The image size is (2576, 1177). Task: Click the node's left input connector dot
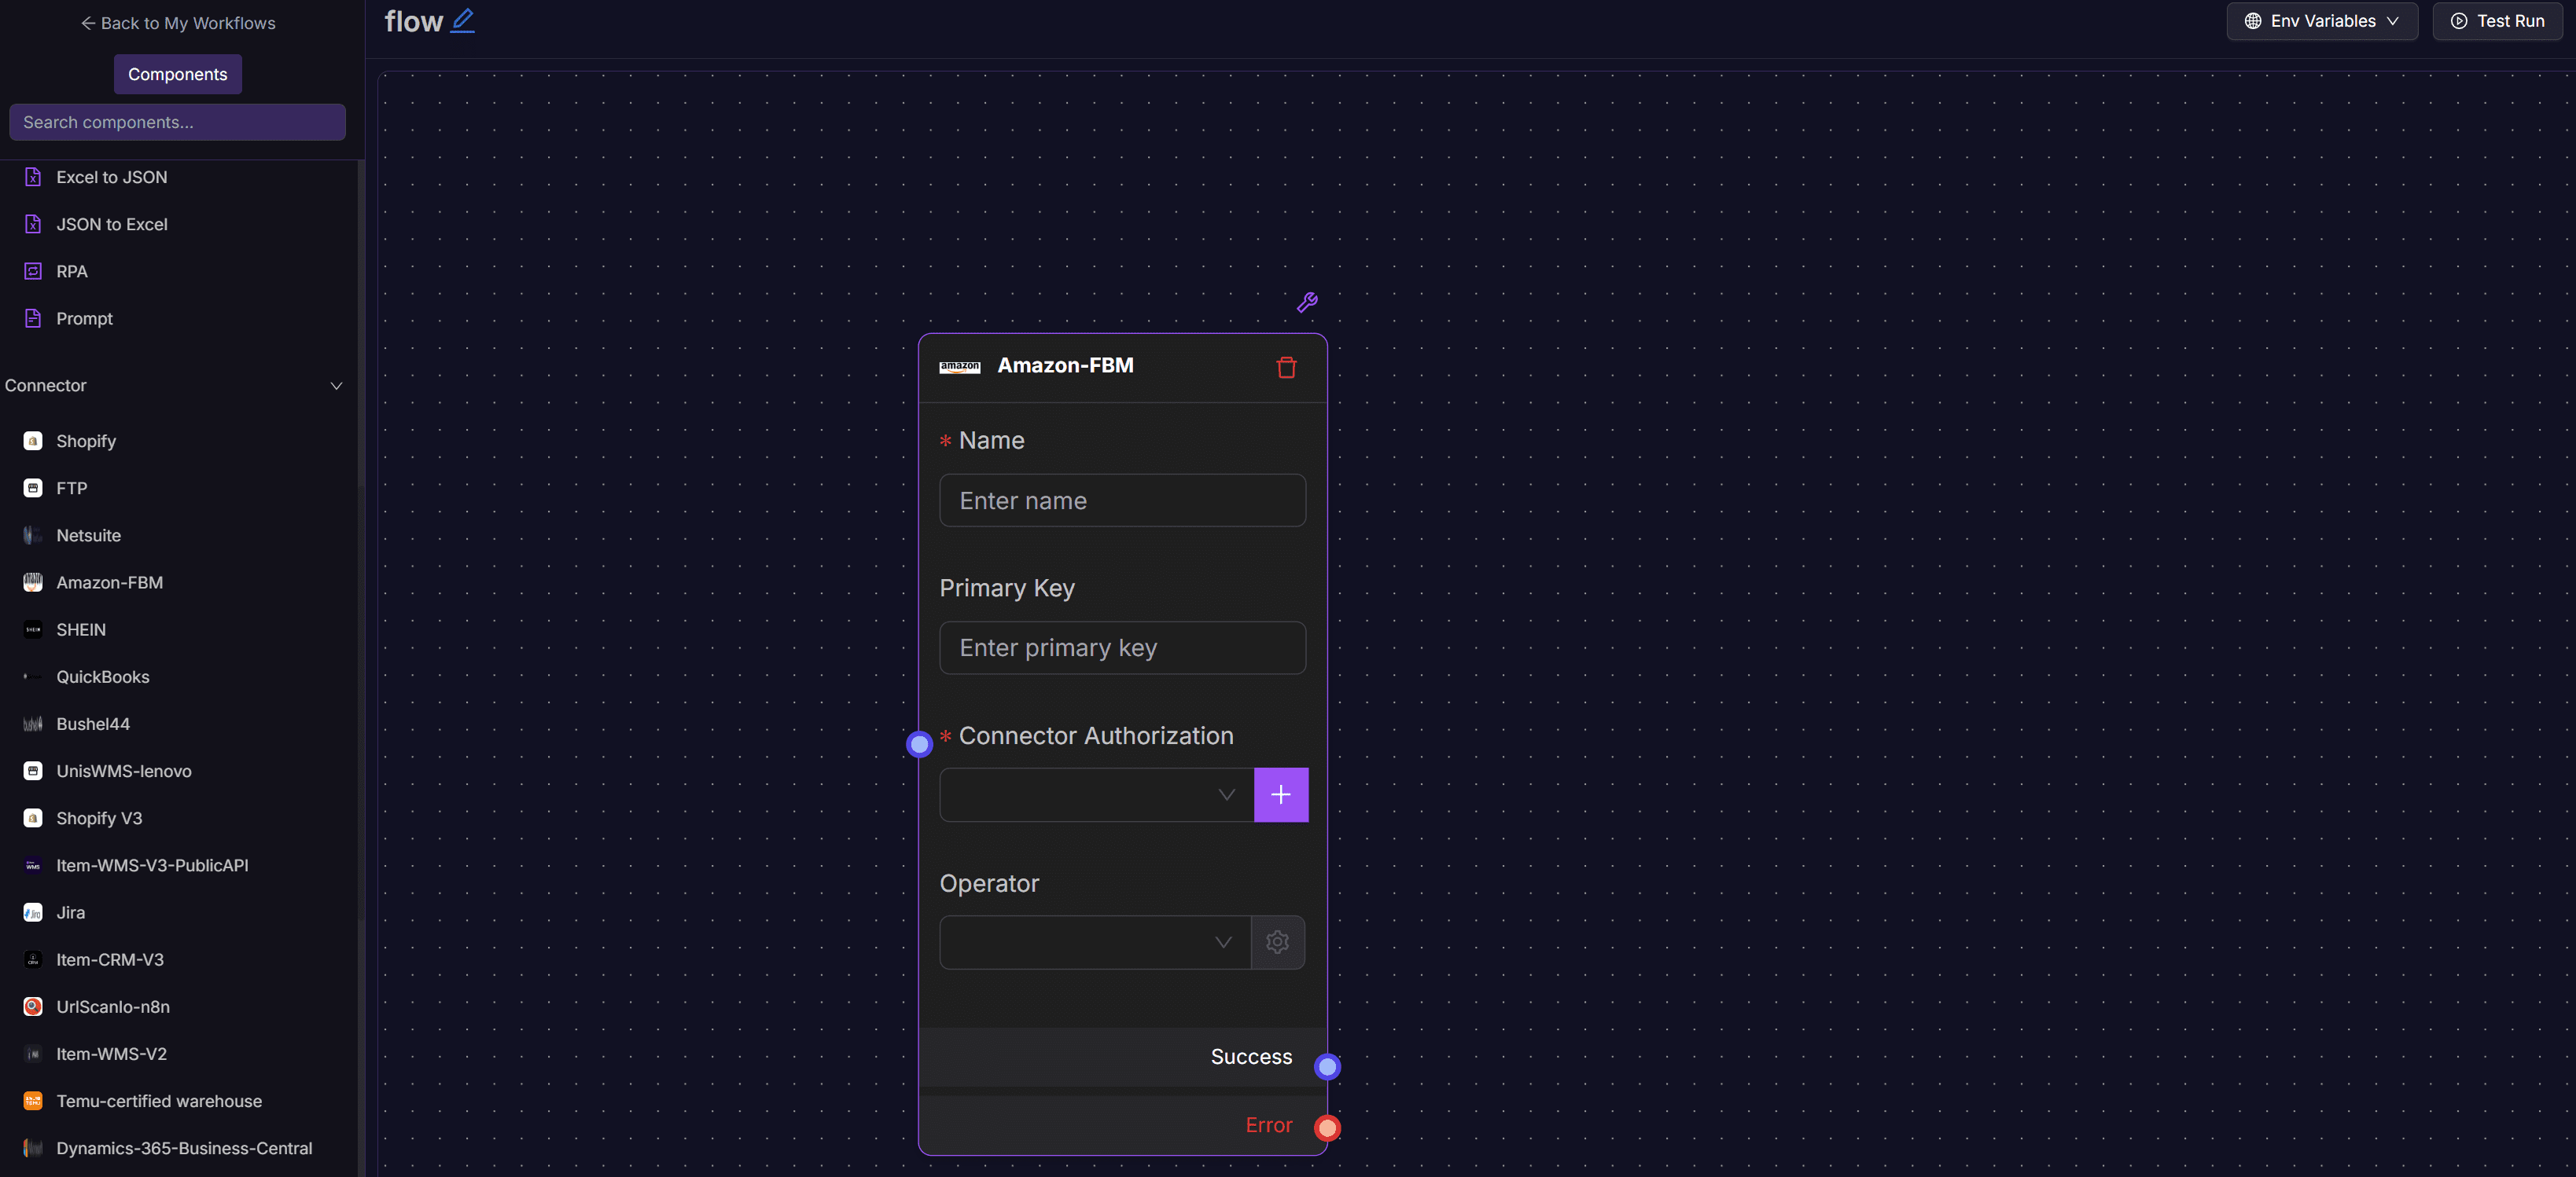(919, 743)
